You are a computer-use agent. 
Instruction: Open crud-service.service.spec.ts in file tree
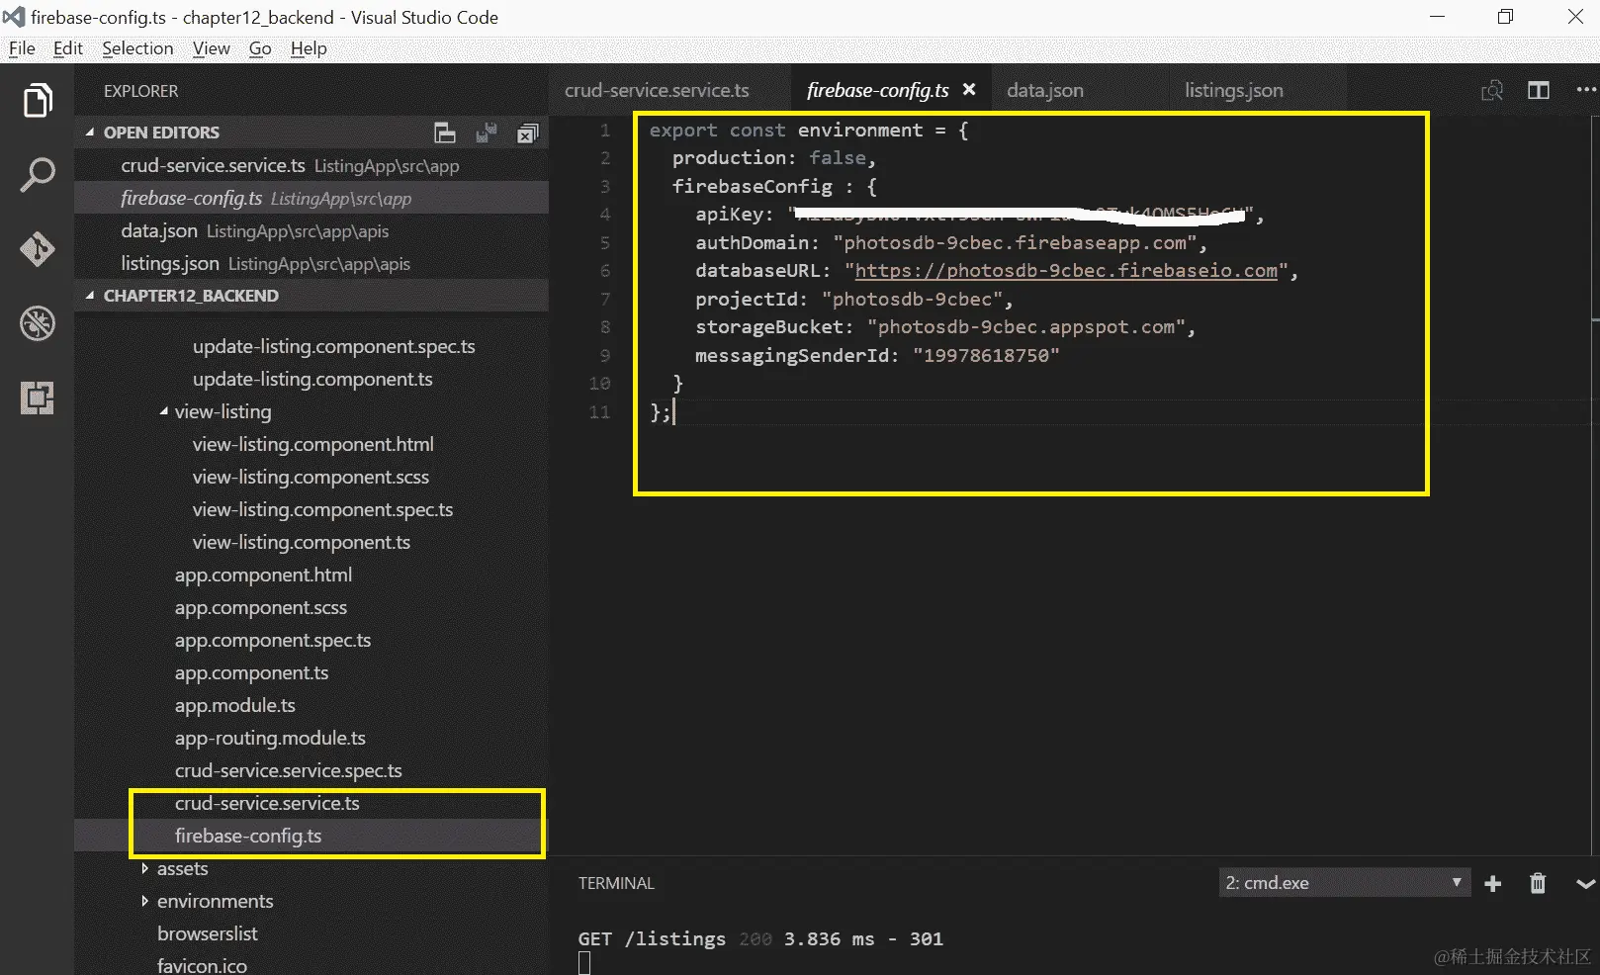289,770
